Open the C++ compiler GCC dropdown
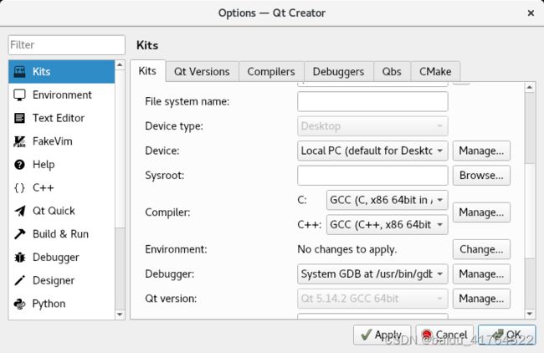Viewport: 544px width, 353px height. click(x=387, y=225)
